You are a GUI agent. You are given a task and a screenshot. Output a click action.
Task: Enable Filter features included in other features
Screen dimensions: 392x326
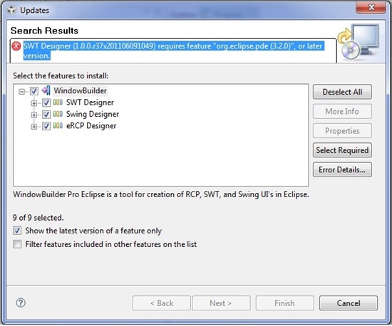click(x=17, y=244)
